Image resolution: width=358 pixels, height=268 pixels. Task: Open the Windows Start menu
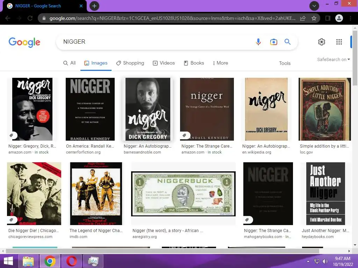pyautogui.click(x=8, y=261)
